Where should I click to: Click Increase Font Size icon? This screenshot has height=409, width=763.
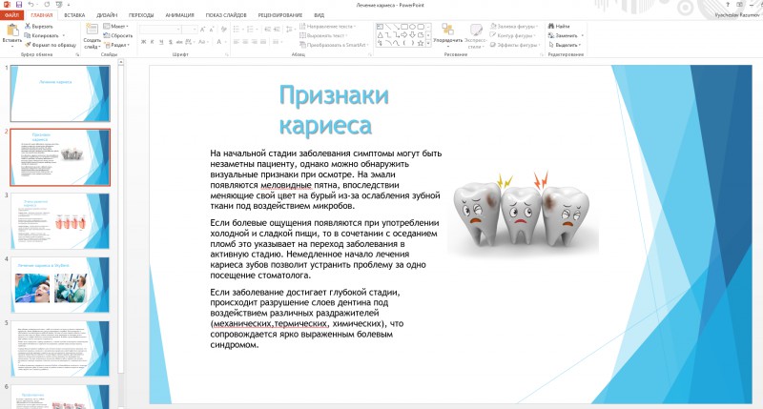click(203, 30)
